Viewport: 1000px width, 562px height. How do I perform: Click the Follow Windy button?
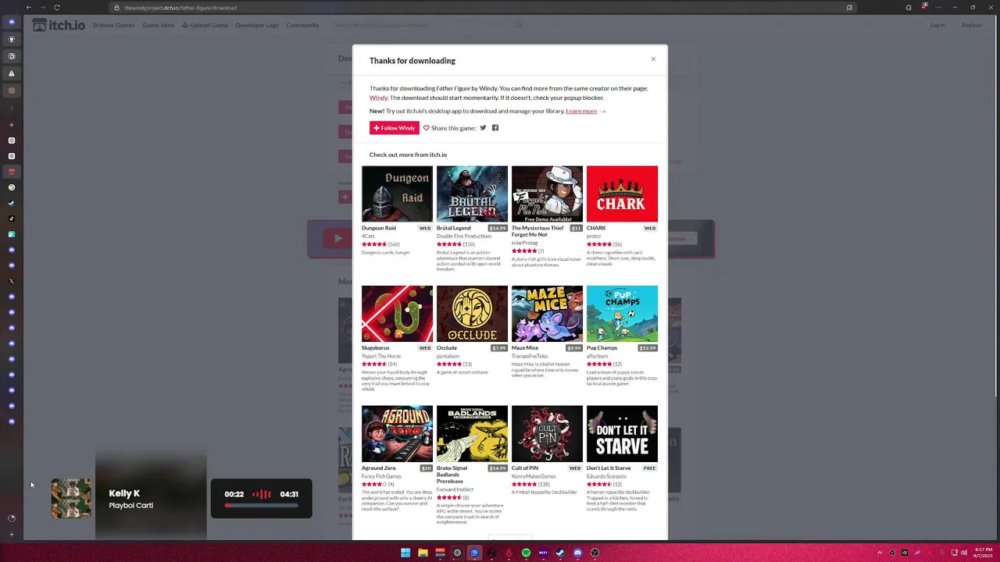tap(395, 128)
